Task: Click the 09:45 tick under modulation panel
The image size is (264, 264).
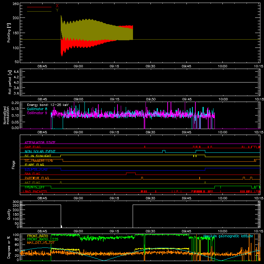Action: point(186,132)
